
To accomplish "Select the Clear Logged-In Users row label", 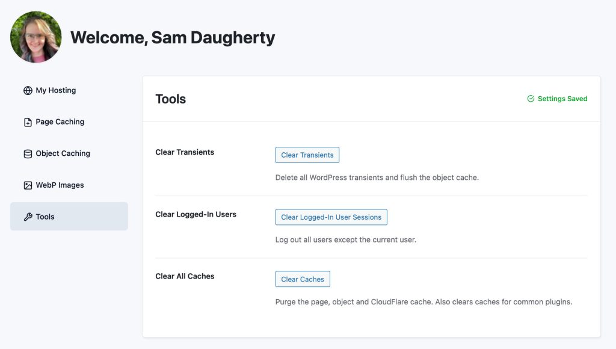I will coord(196,214).
